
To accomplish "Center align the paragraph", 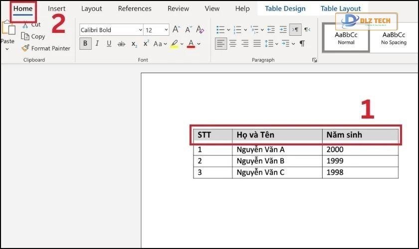I will [x=233, y=44].
